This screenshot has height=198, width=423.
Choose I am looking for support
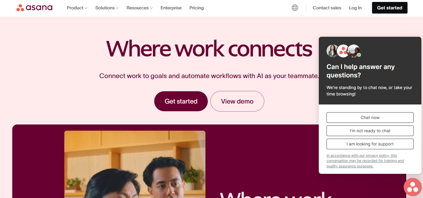tap(370, 144)
